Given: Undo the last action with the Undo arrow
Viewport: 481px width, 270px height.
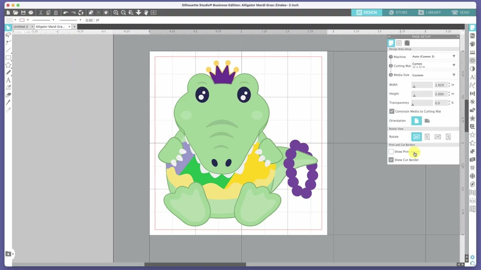Looking at the screenshot, I should coord(65,12).
